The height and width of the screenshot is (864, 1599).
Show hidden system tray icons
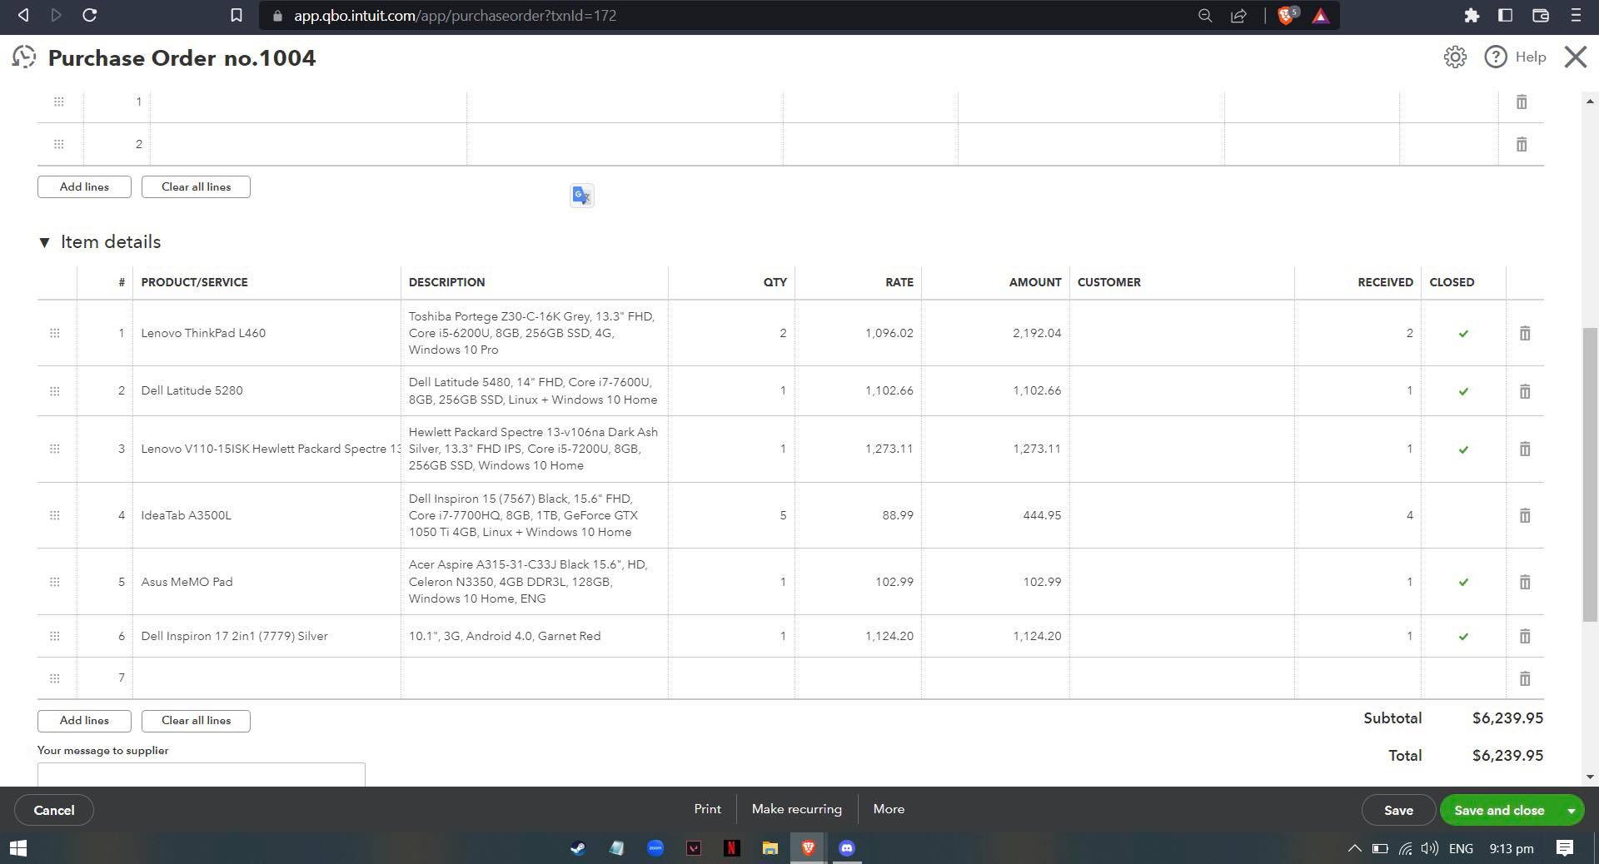pyautogui.click(x=1354, y=848)
